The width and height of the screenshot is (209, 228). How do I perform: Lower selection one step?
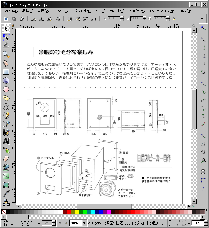[x=78, y=19]
